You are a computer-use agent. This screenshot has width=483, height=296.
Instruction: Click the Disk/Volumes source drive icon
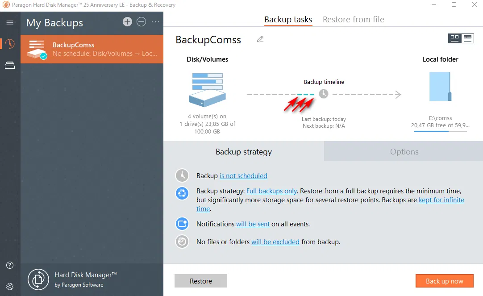pos(207,90)
